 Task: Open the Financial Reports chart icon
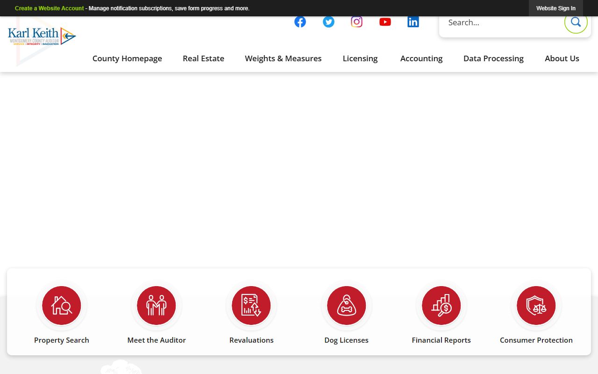(x=441, y=306)
